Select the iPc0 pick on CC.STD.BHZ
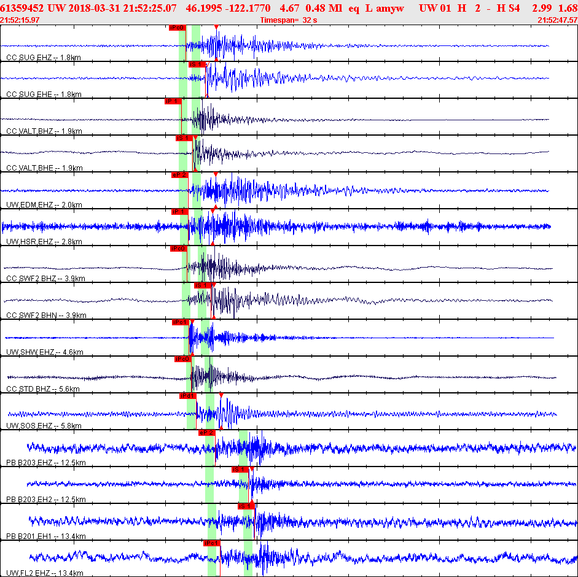Screen dimensions: 578x577 coord(183,359)
